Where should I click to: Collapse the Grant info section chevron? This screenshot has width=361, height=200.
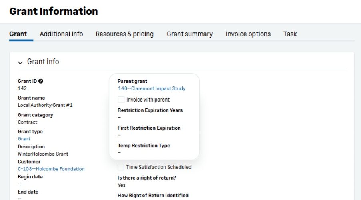[x=20, y=62]
